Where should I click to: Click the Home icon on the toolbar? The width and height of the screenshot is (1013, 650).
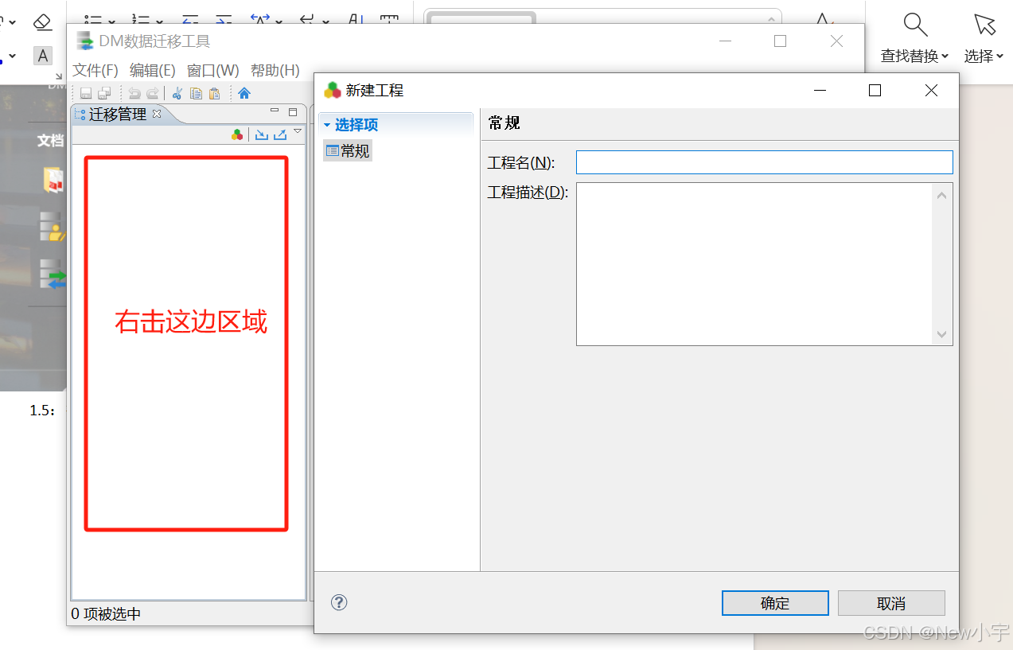point(244,93)
